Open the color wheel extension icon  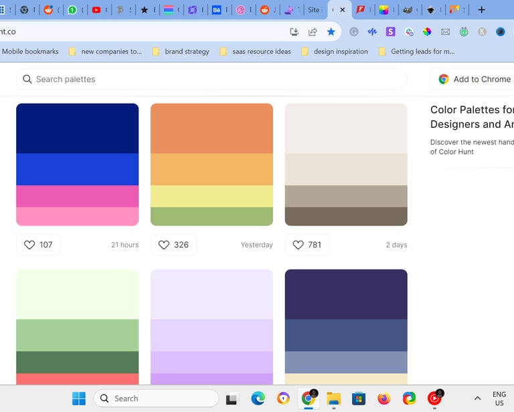[427, 31]
